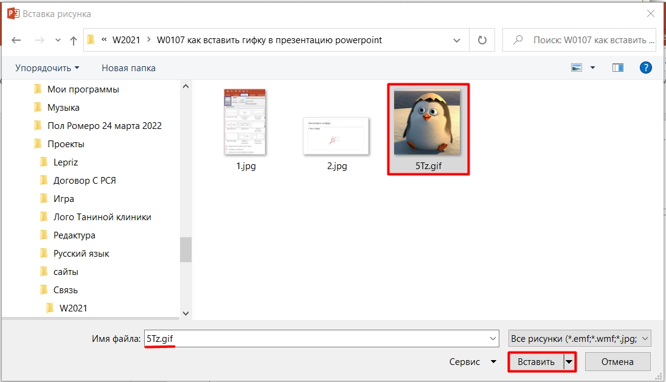Screen dimensions: 666x382
Task: Open the view options dropdown arrow
Action: pos(592,68)
